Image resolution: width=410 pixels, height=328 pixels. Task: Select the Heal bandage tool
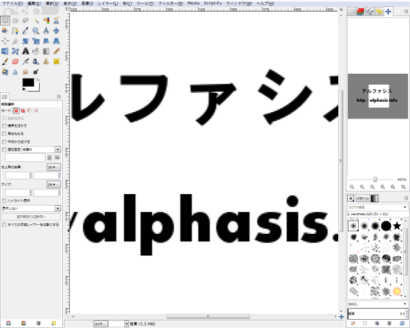coord(56,61)
